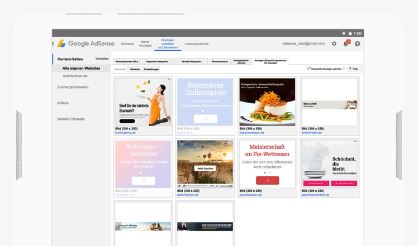Select 'AdMob' in the sidebar

[x=63, y=103]
